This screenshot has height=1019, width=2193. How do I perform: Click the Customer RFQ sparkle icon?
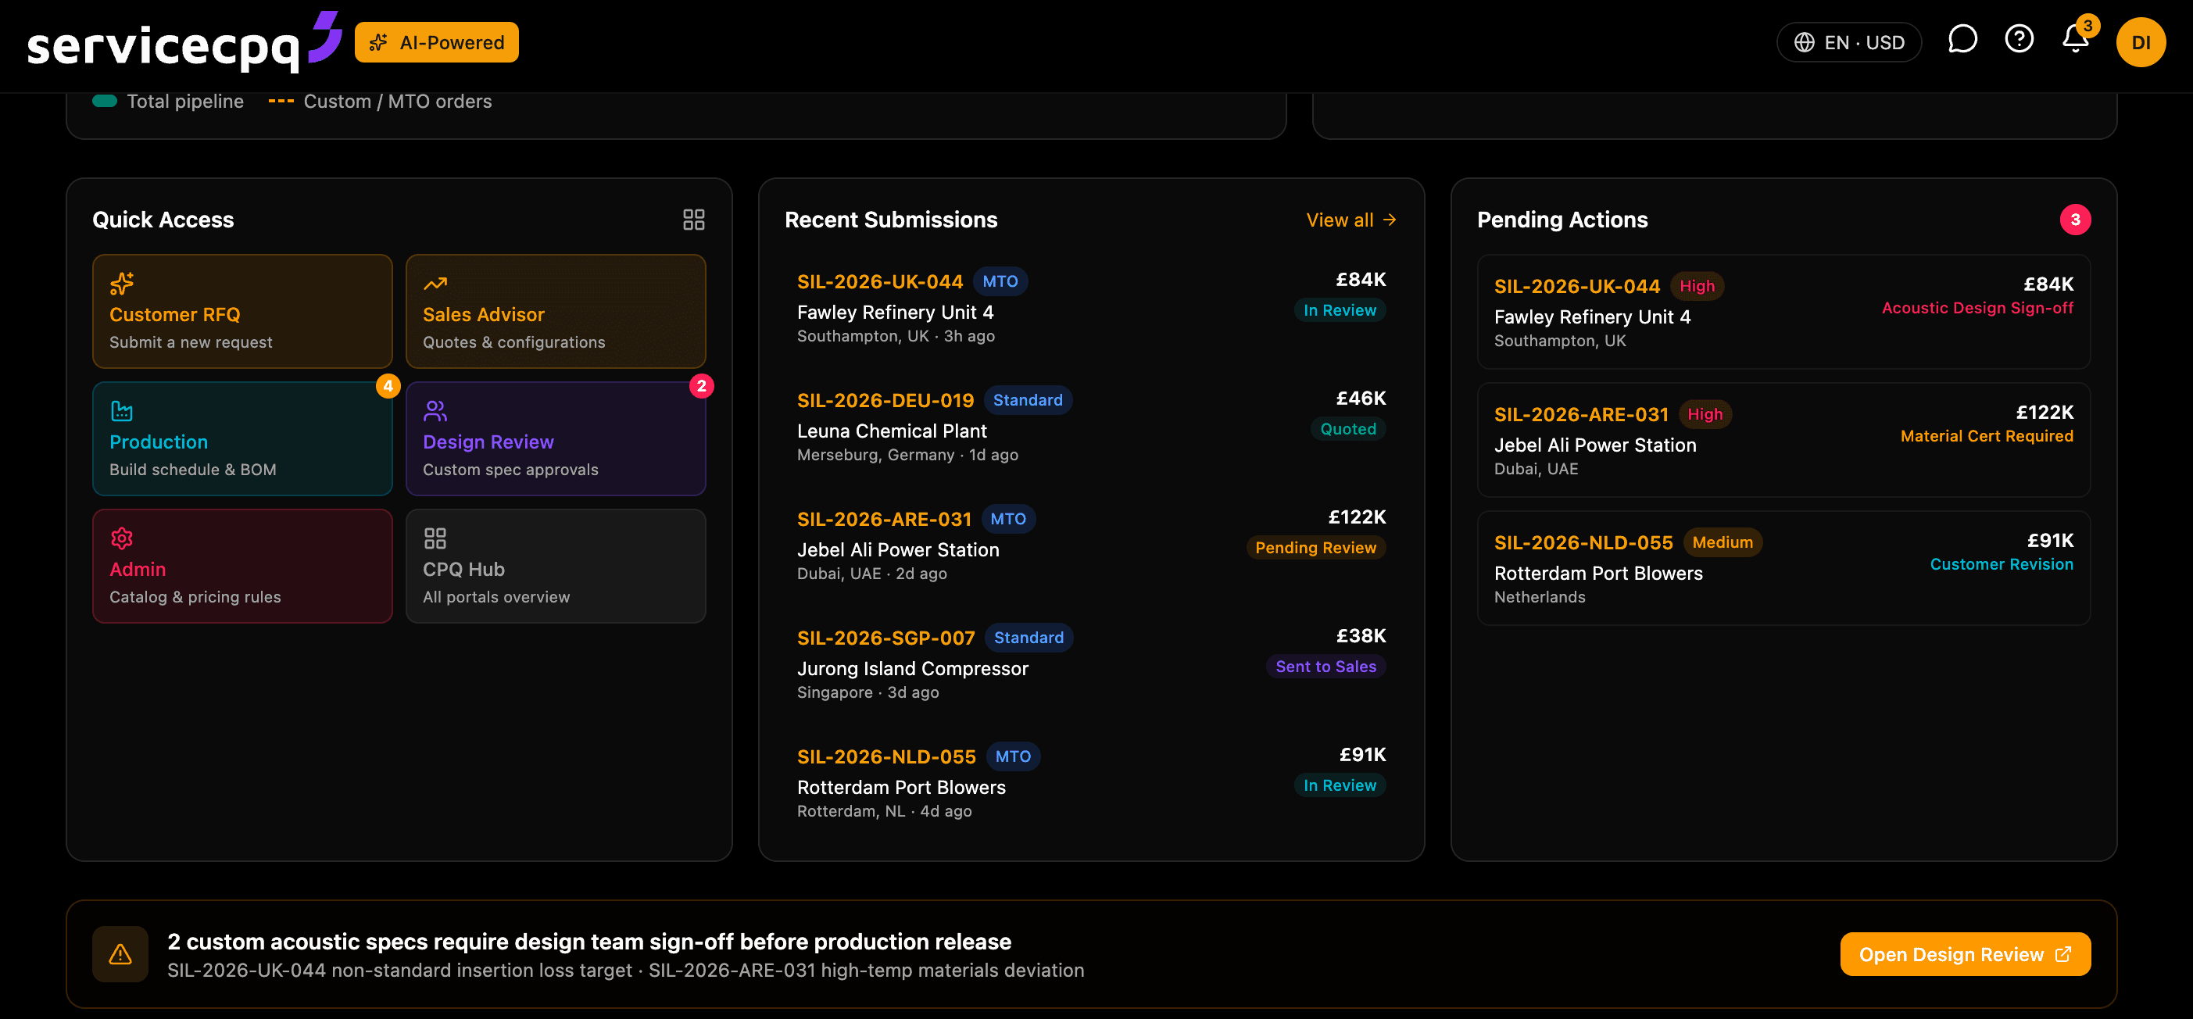[x=122, y=283]
